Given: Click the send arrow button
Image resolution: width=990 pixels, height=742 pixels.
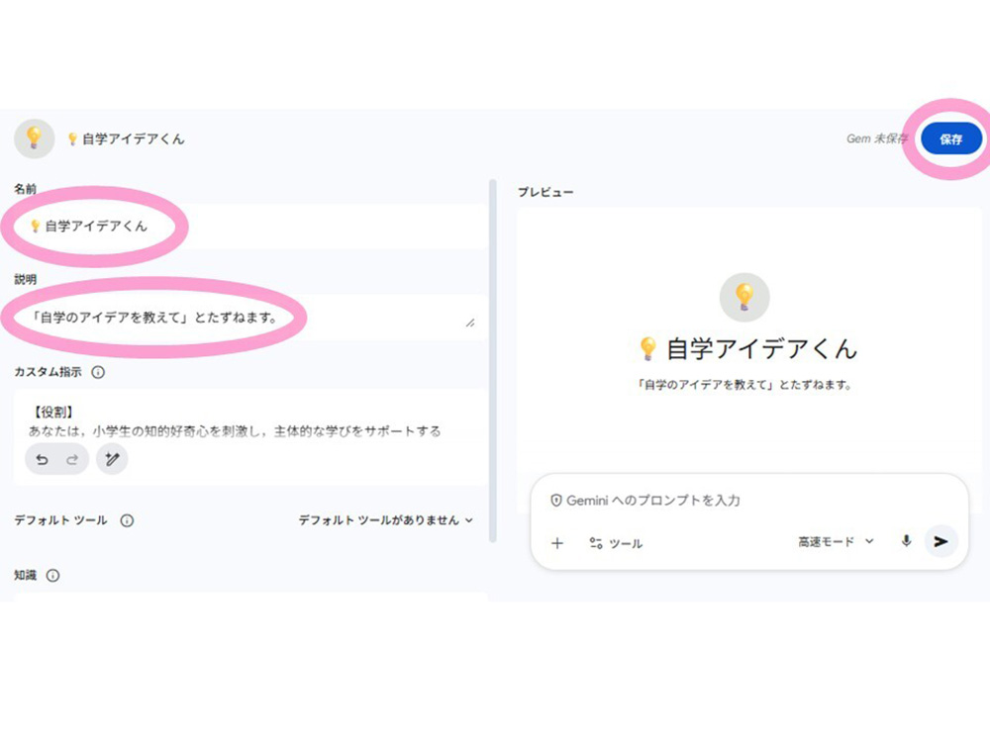Looking at the screenshot, I should 940,541.
